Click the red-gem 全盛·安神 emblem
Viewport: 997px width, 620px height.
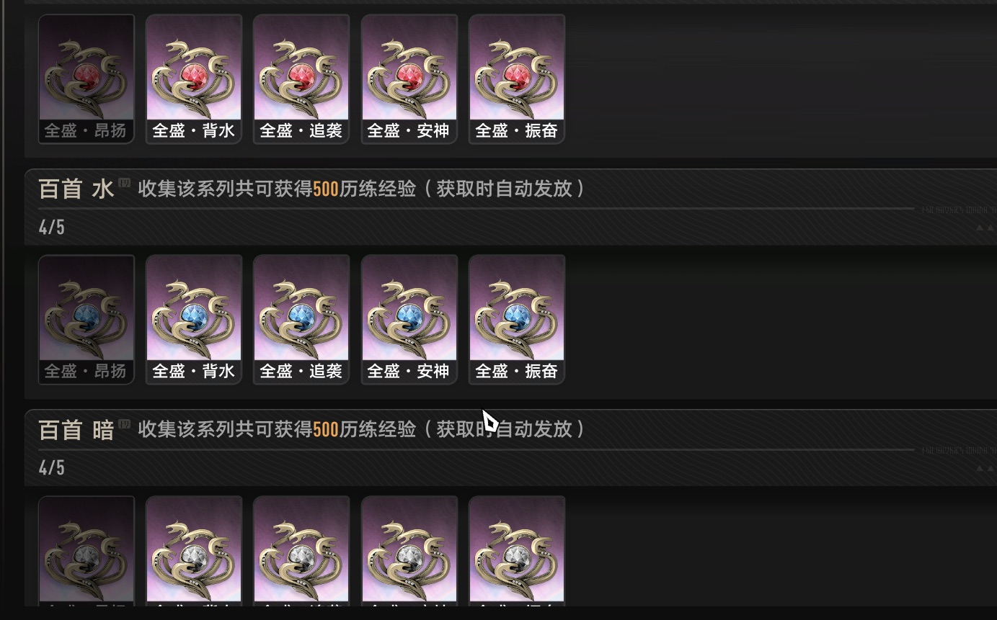[x=409, y=79]
